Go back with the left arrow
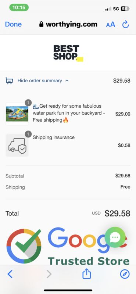 tap(10, 274)
